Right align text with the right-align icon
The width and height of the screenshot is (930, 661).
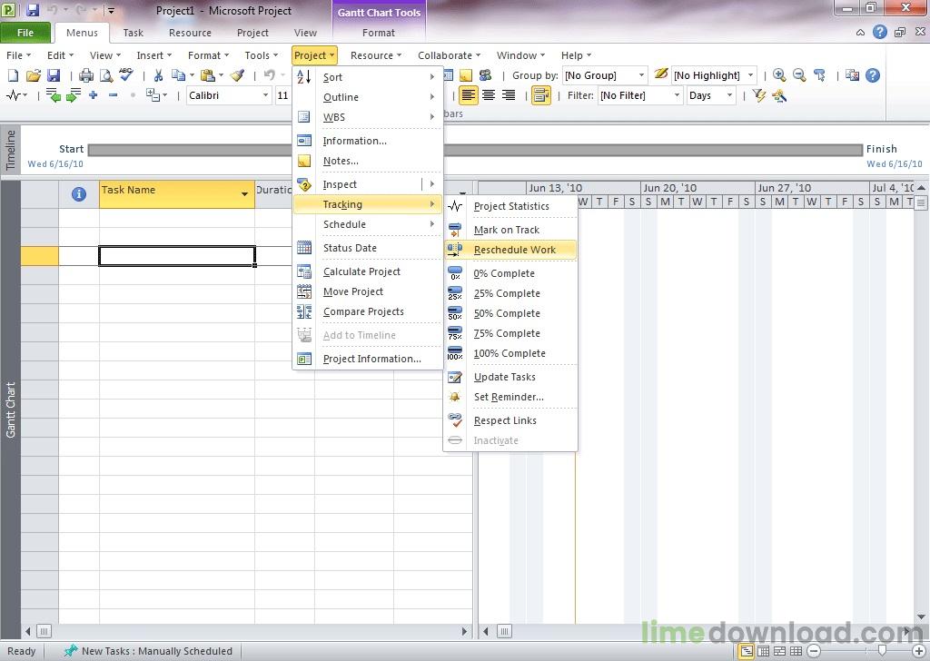509,95
